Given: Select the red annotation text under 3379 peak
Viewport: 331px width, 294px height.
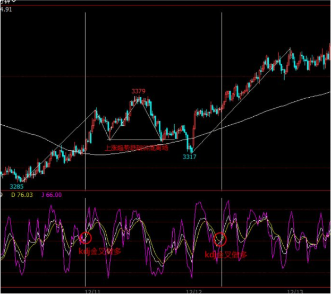Looking at the screenshot, I should tap(137, 148).
